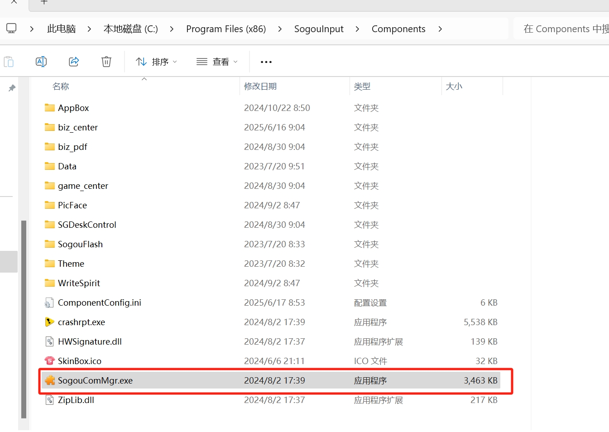
Task: Select the game_center folder name
Action: 83,186
